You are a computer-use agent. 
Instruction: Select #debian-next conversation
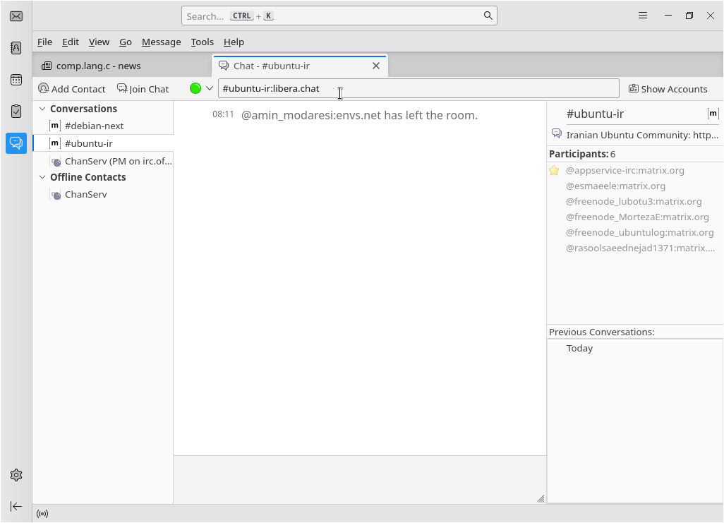point(94,126)
